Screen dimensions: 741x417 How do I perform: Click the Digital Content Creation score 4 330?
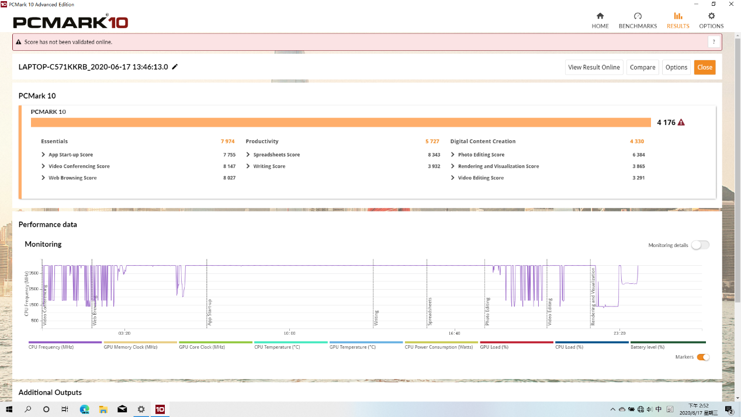coord(637,141)
